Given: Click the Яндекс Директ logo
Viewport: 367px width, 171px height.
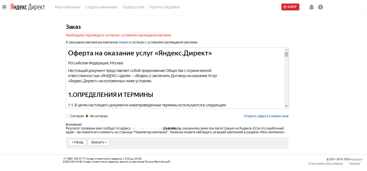Looking at the screenshot, I should point(27,7).
